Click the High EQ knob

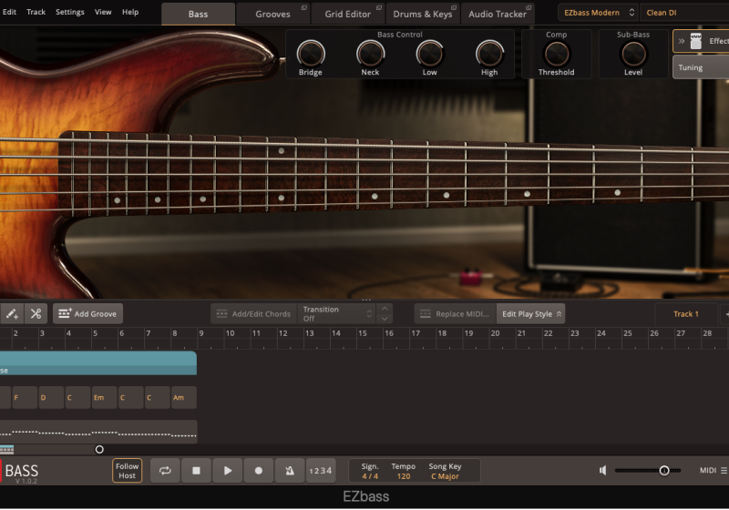coord(489,54)
